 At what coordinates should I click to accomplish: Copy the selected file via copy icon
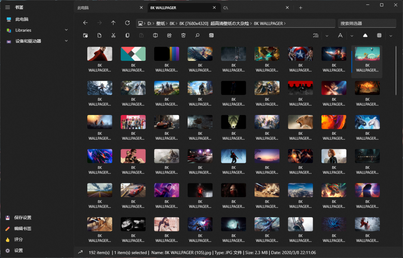pos(127,35)
